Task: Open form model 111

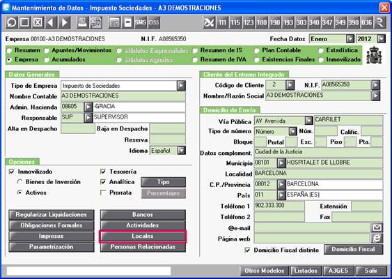Action: click(x=222, y=23)
